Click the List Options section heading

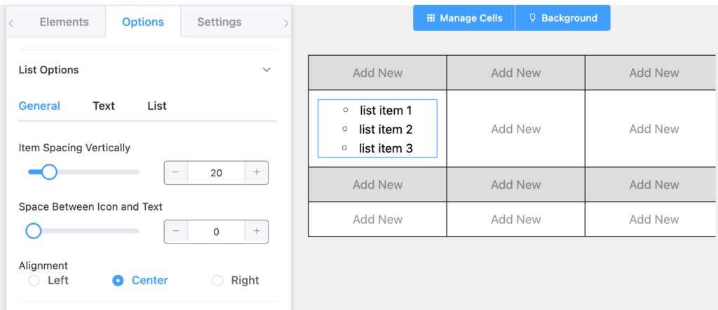tap(48, 70)
